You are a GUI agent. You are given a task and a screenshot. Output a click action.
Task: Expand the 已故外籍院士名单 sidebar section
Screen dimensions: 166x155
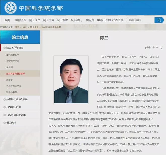pyautogui.click(x=20, y=115)
